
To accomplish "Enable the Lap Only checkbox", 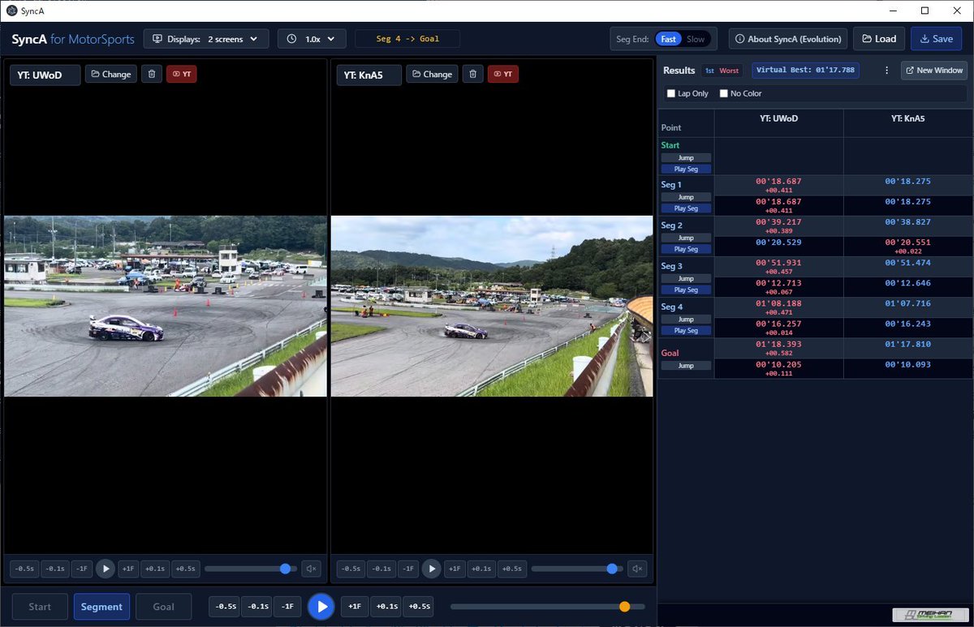I will coord(671,93).
